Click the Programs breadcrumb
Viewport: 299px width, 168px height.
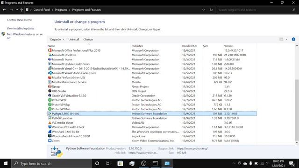61,10
